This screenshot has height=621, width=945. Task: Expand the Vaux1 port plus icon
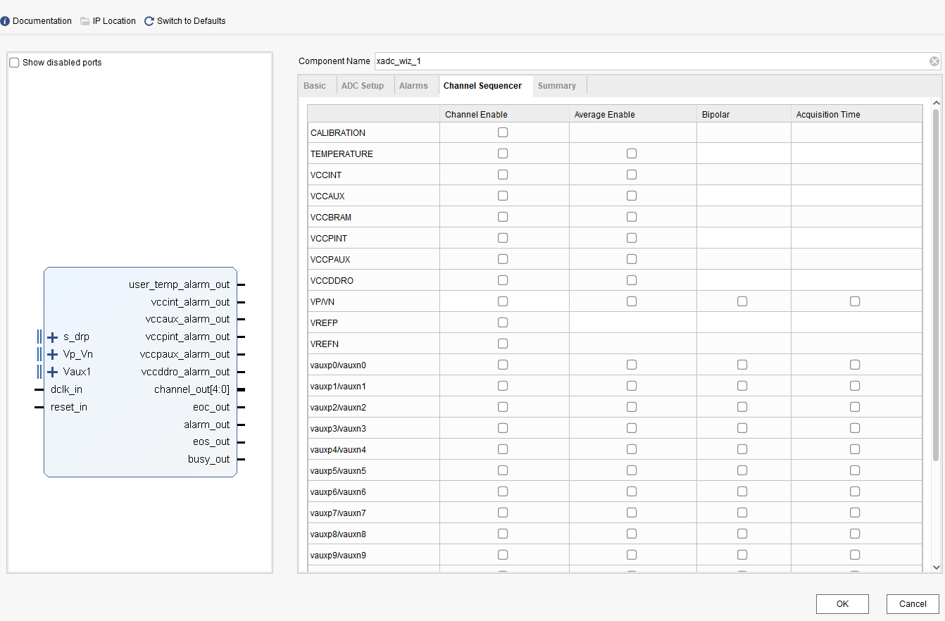pyautogui.click(x=52, y=372)
